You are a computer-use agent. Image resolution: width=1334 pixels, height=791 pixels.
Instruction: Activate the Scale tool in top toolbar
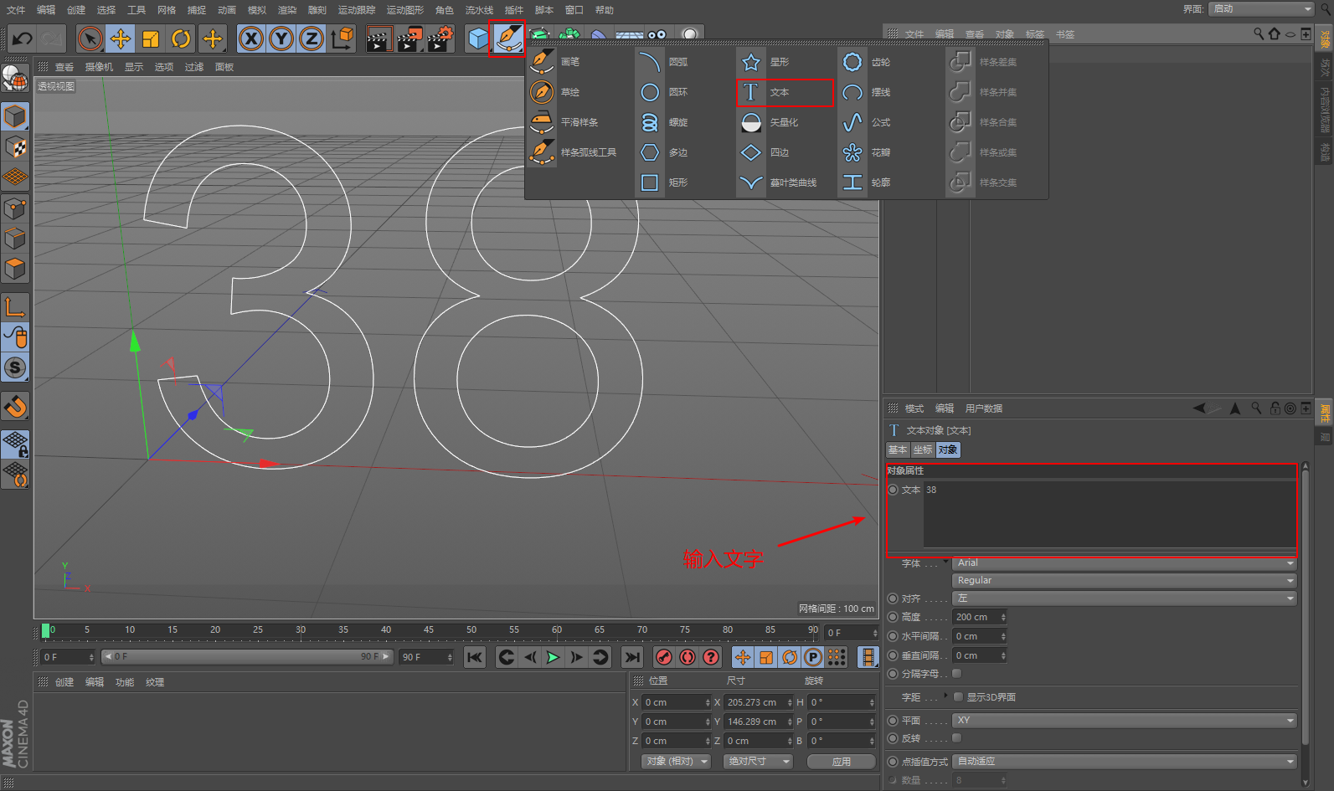tap(151, 39)
